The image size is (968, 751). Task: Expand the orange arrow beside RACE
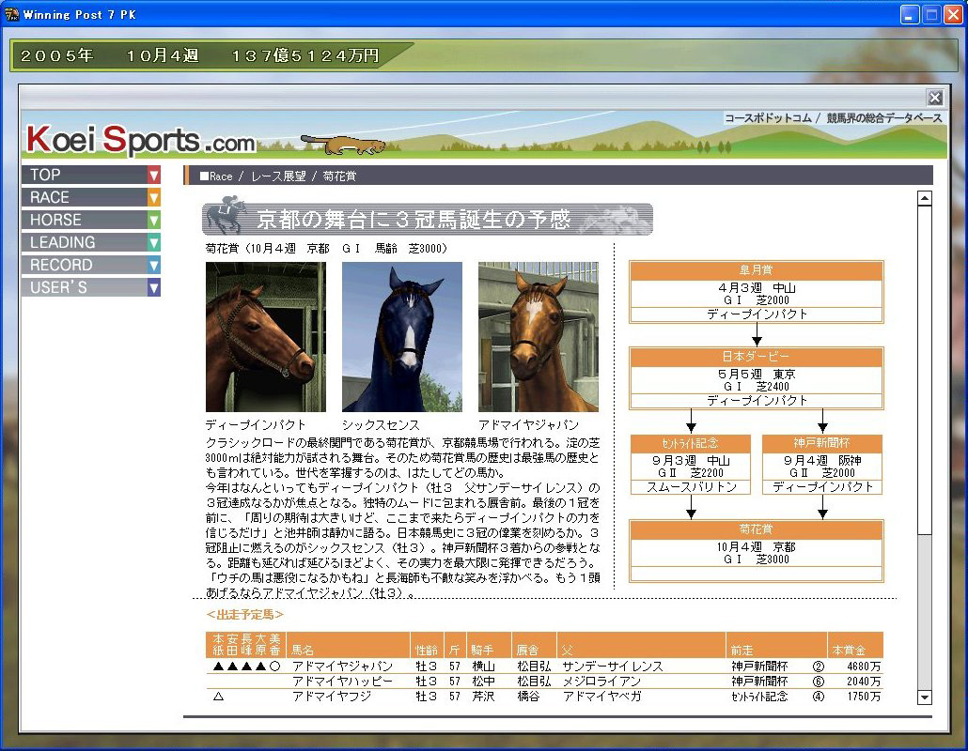[x=154, y=197]
